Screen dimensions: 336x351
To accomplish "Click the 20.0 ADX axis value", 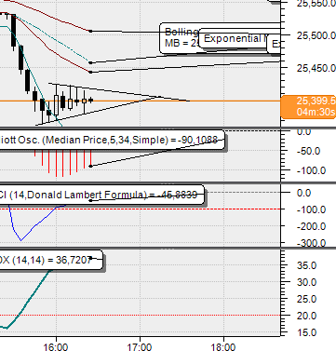I will tap(306, 316).
